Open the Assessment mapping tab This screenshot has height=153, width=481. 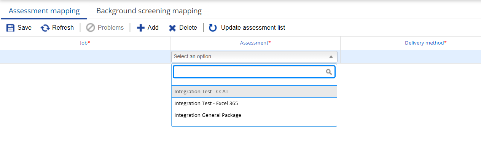click(x=44, y=11)
